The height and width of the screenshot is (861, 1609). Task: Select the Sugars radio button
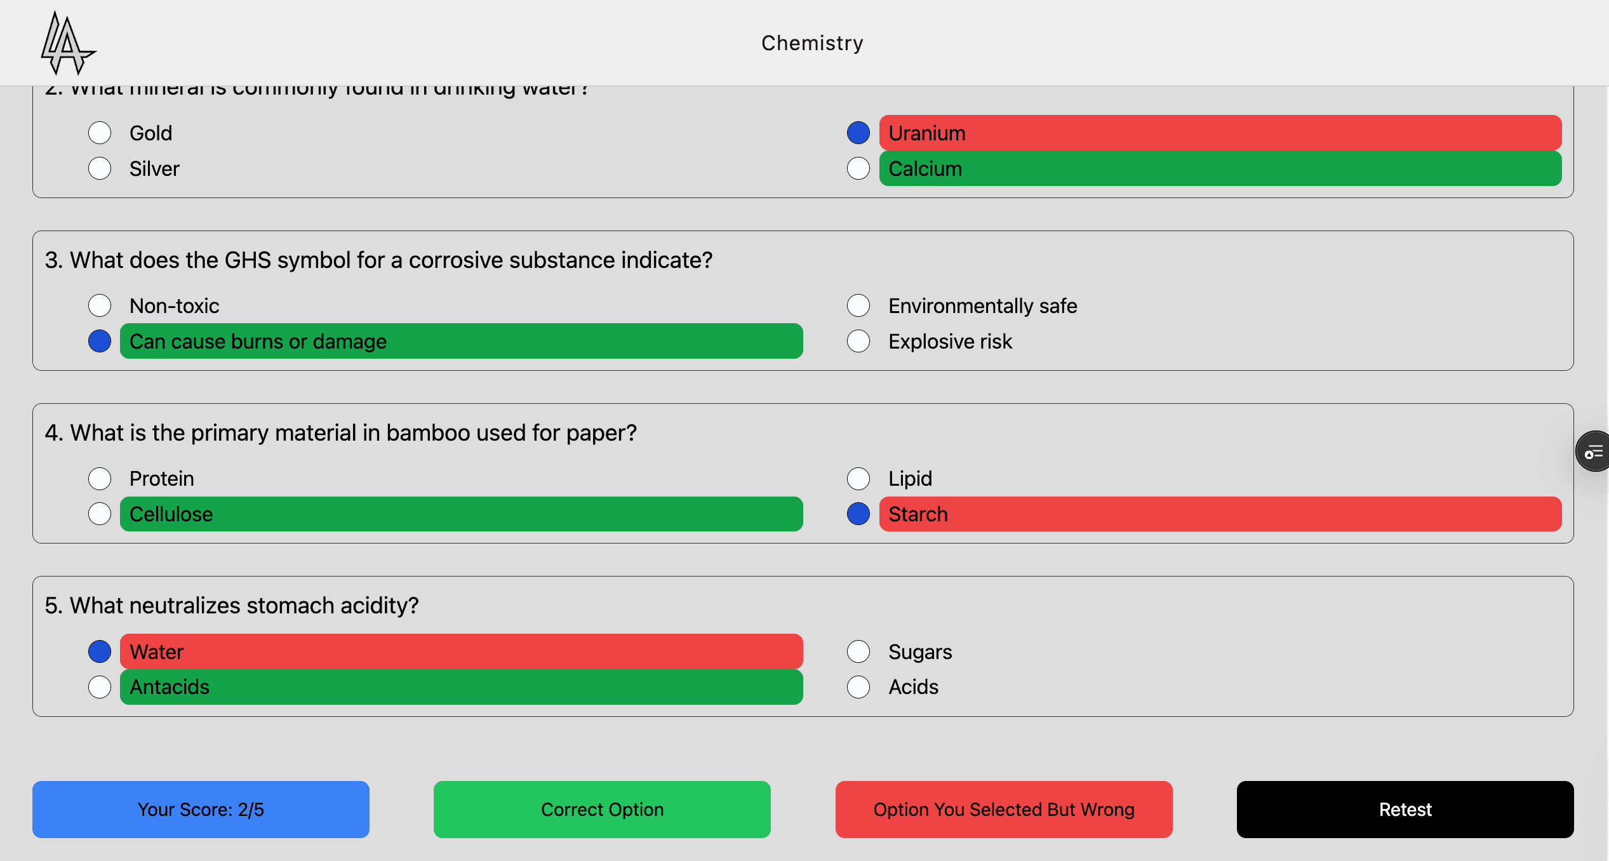coord(858,651)
